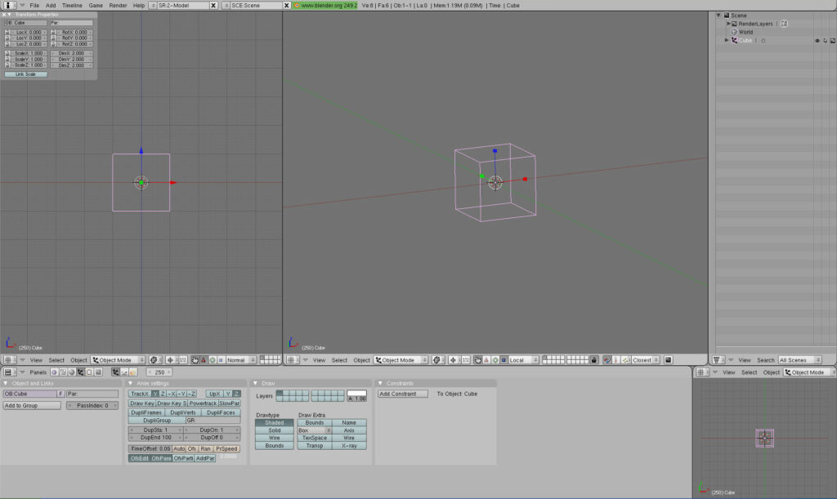Click Add to Group button
Screen dimensions: 837x499
(x=32, y=406)
